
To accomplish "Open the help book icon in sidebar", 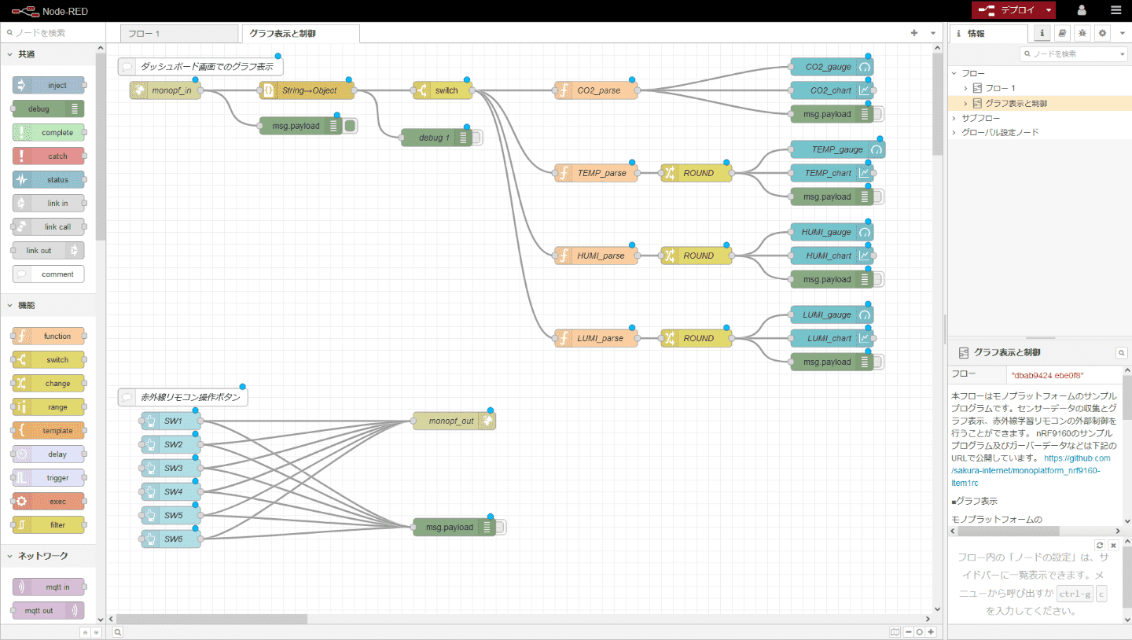I will point(1062,33).
